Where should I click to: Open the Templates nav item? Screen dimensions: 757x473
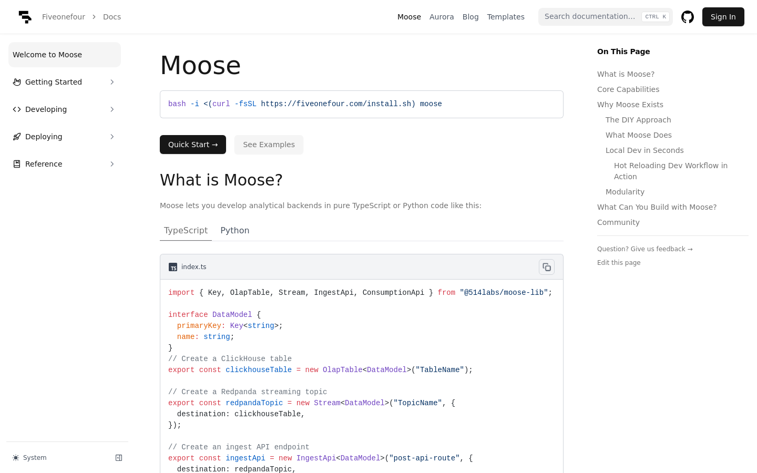506,17
